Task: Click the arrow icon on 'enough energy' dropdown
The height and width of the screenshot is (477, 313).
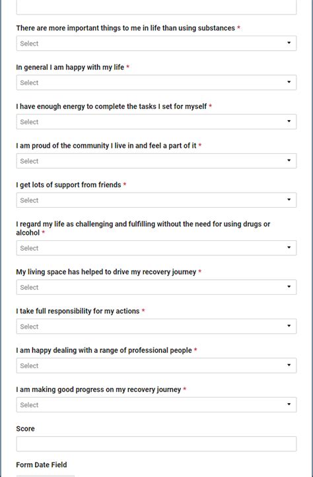Action: (x=289, y=121)
